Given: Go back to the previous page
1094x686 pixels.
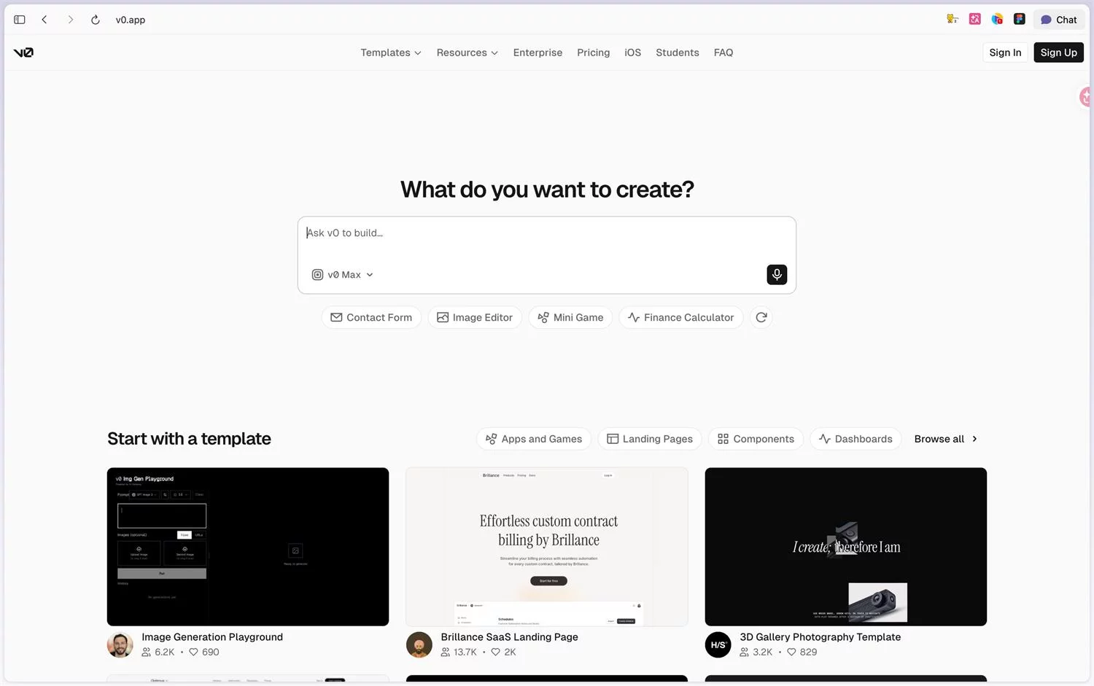Looking at the screenshot, I should (44, 20).
